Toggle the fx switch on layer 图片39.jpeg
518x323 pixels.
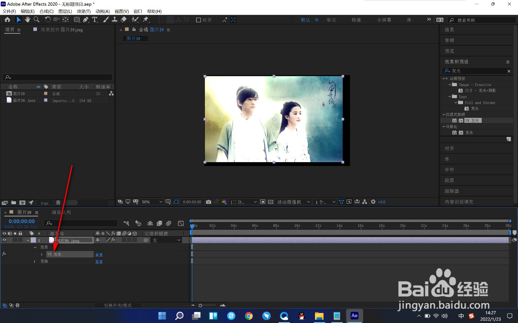(113, 240)
